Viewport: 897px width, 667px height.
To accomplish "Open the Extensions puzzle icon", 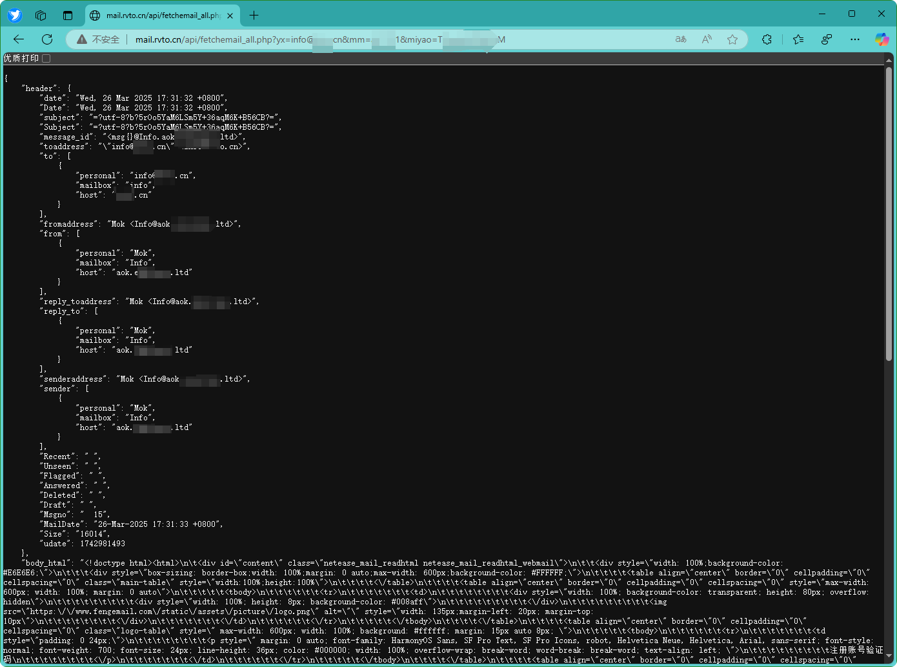I will (x=767, y=39).
